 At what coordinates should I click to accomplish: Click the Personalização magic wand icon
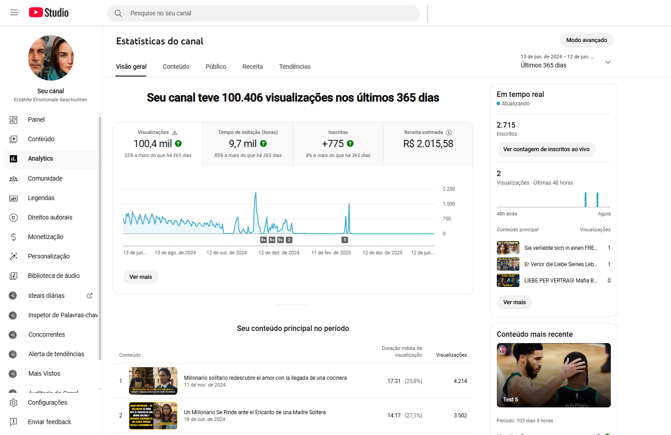pyautogui.click(x=14, y=256)
